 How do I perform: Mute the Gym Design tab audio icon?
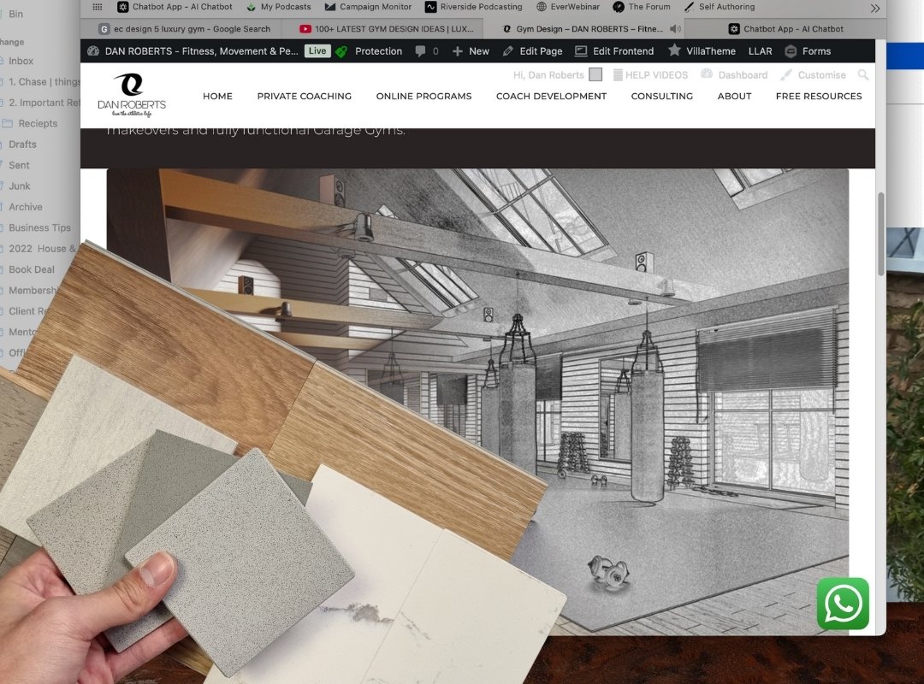tap(675, 29)
